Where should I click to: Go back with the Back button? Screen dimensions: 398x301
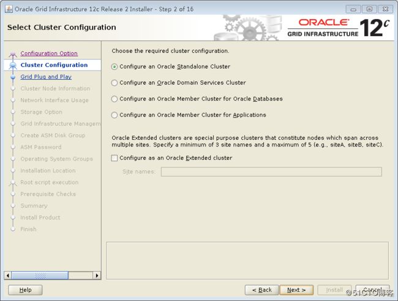coord(261,290)
